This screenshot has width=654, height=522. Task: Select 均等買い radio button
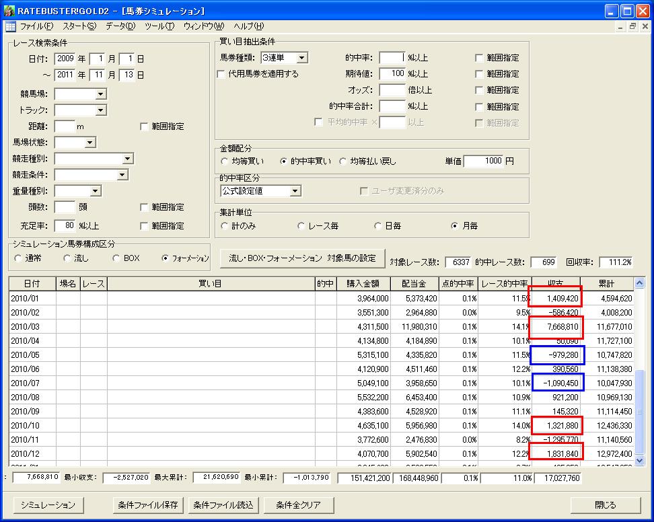pyautogui.click(x=225, y=161)
